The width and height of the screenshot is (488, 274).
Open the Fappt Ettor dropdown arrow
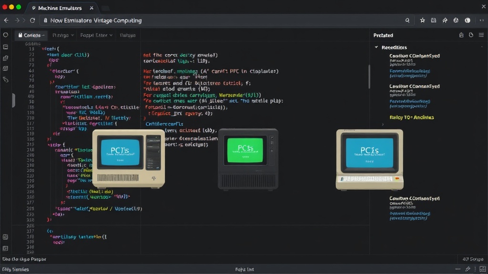click(111, 35)
